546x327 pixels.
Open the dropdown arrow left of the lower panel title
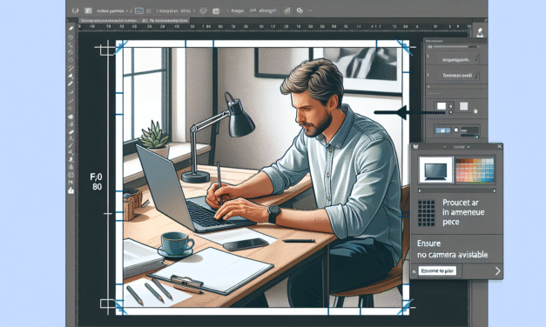(445, 147)
